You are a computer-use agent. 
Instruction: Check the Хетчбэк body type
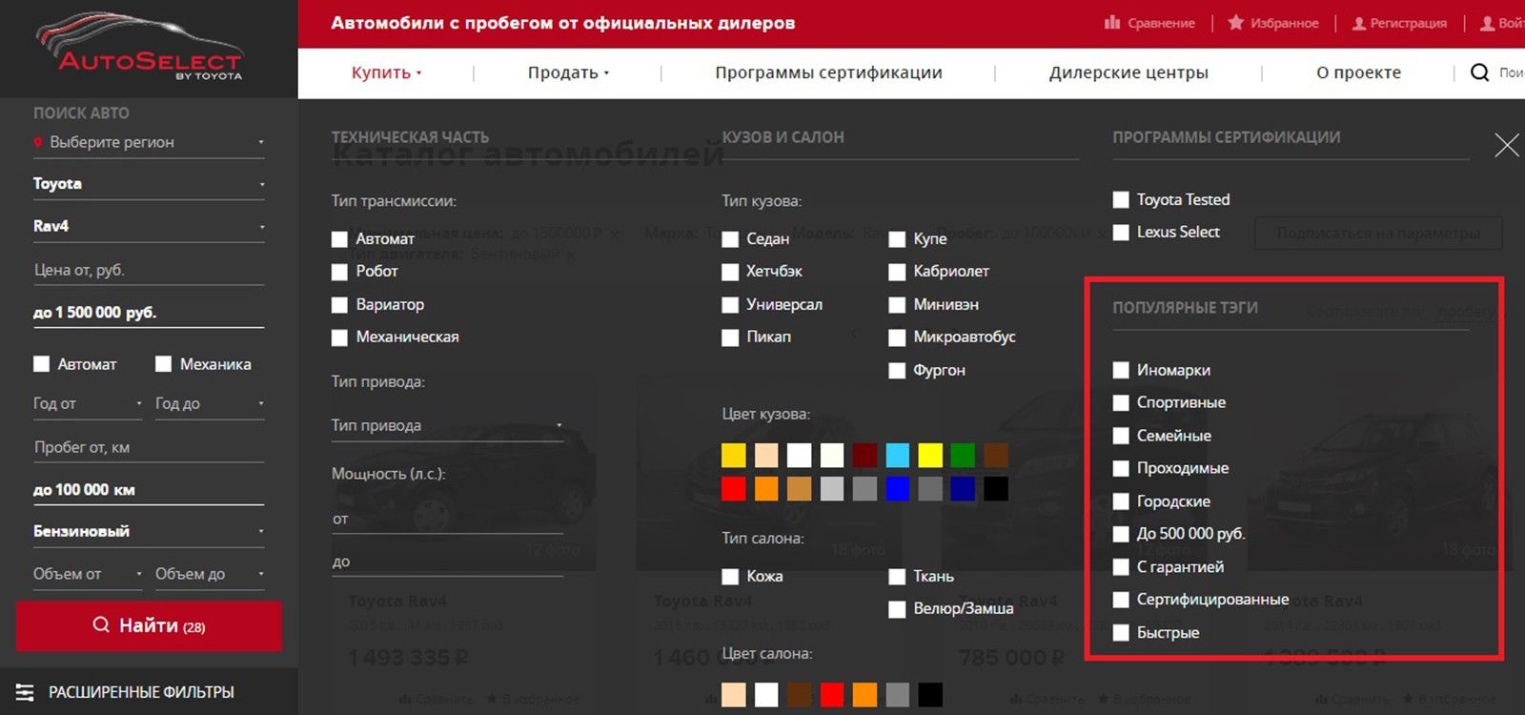tap(730, 272)
